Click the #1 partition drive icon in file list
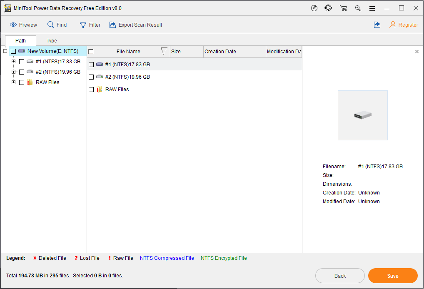424x289 pixels. click(x=100, y=64)
